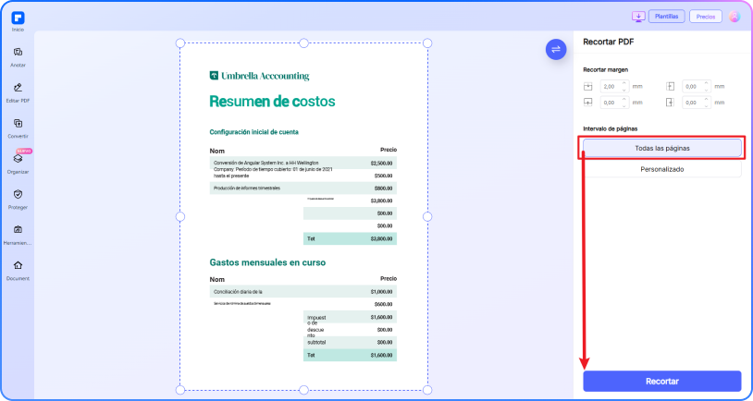This screenshot has height=401, width=753.
Task: Decrease the top margin with down arrow
Action: click(x=624, y=90)
